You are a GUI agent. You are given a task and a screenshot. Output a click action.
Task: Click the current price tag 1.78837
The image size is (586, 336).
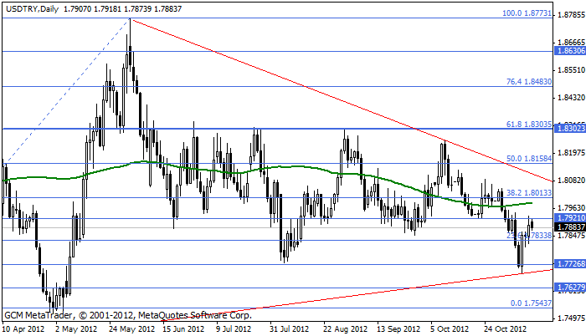[570, 227]
